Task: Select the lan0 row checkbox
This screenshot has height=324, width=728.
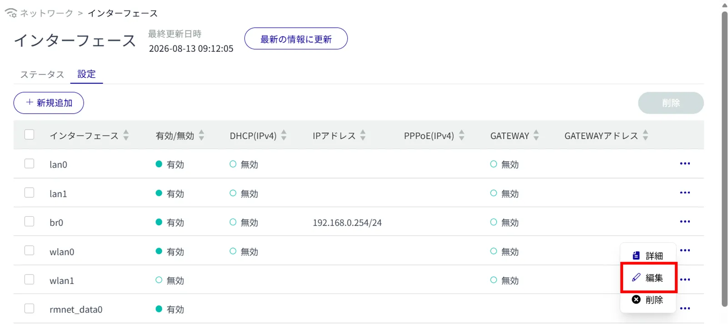Action: [x=29, y=164]
